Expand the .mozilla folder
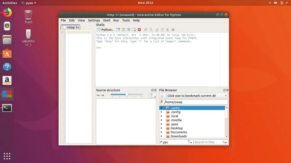Viewport: 291px width, 163px height. pos(161,120)
